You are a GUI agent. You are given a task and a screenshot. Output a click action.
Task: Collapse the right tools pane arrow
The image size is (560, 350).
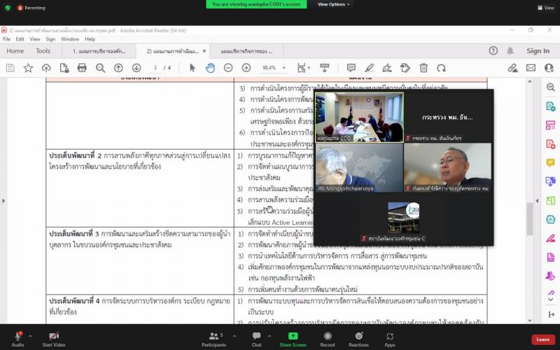pyautogui.click(x=537, y=201)
